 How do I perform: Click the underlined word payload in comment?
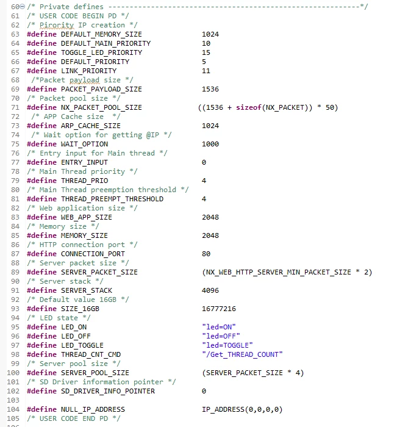point(84,80)
